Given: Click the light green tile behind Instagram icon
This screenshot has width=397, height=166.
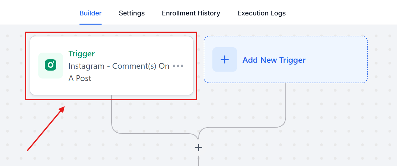Looking at the screenshot, I should (51, 66).
